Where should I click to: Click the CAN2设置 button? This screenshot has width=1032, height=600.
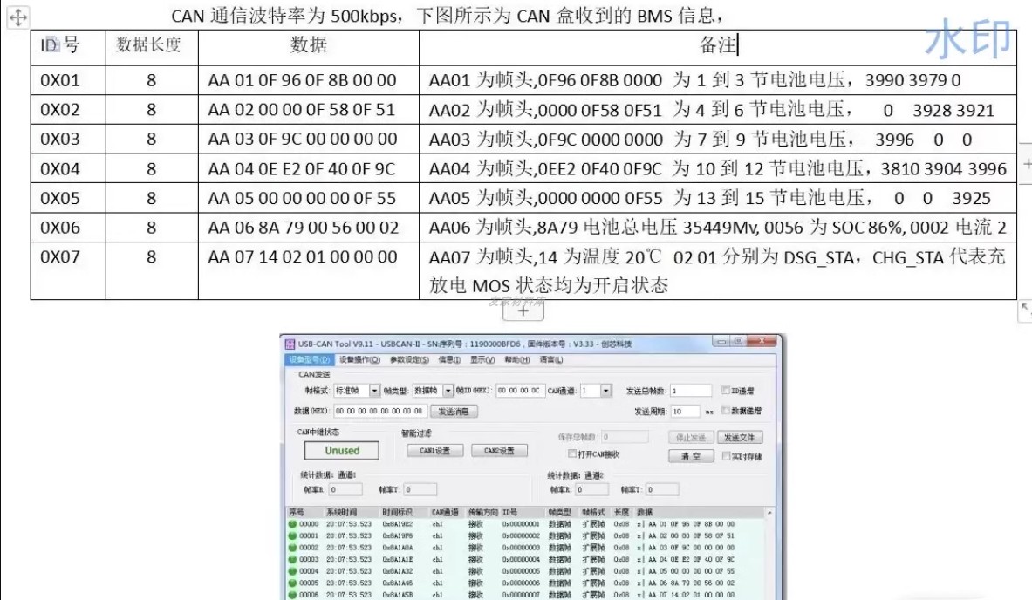[499, 451]
